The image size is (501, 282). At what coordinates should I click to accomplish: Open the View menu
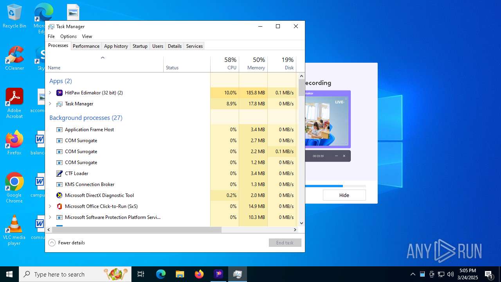tap(87, 36)
